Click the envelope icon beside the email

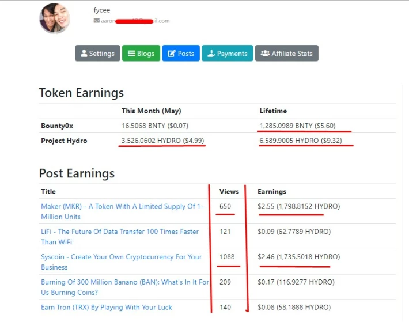[x=97, y=21]
